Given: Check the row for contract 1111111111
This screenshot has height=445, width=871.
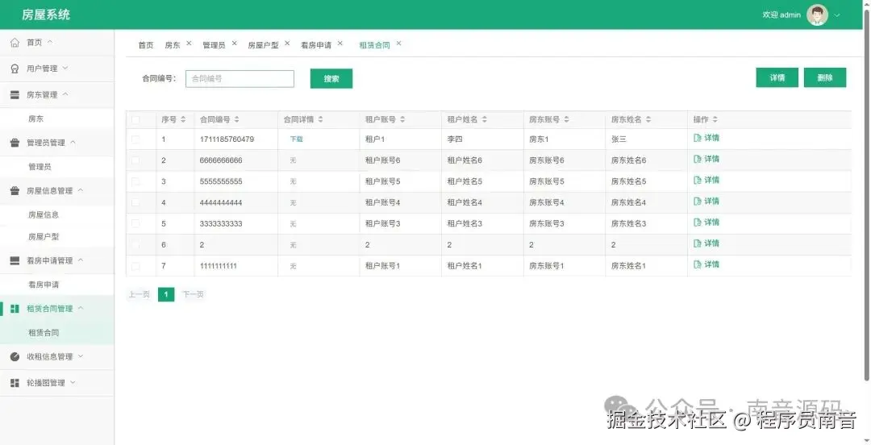Looking at the screenshot, I should tap(135, 266).
